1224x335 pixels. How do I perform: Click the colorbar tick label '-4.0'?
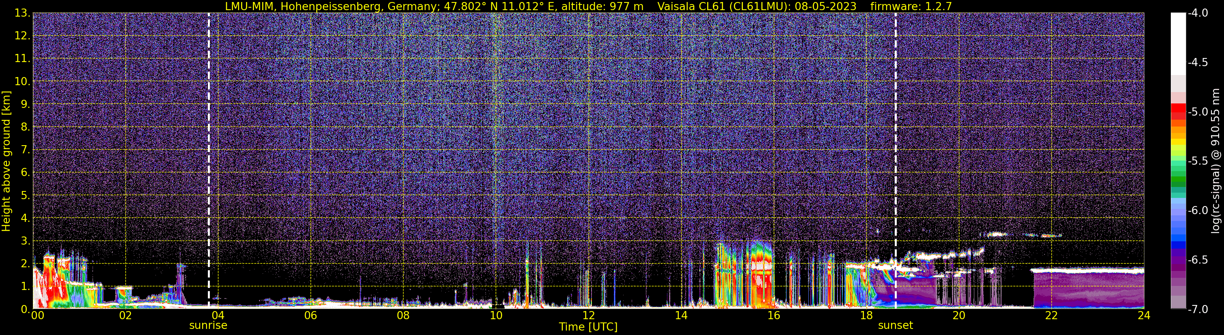click(x=1197, y=13)
